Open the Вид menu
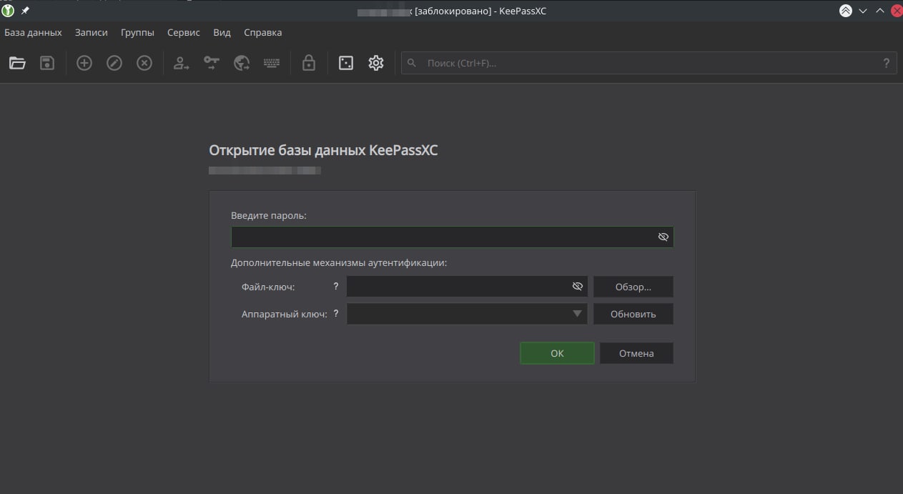Viewport: 903px width, 494px height. click(222, 32)
